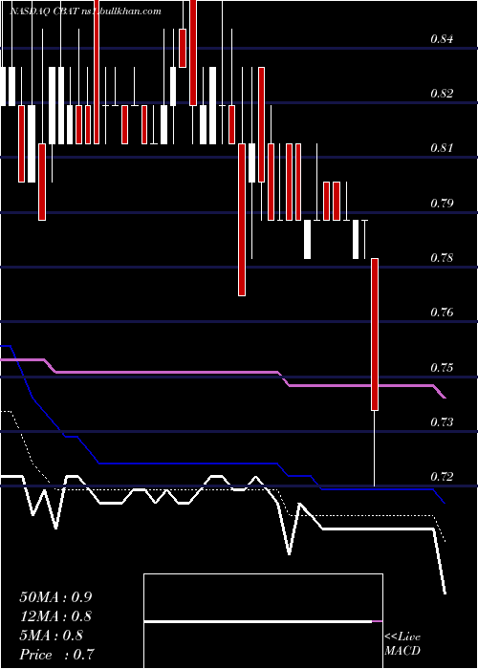Click the tall red candle reaching below 0.78

[242, 219]
